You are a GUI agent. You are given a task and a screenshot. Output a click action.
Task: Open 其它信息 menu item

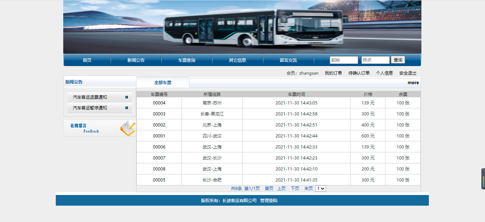238,60
